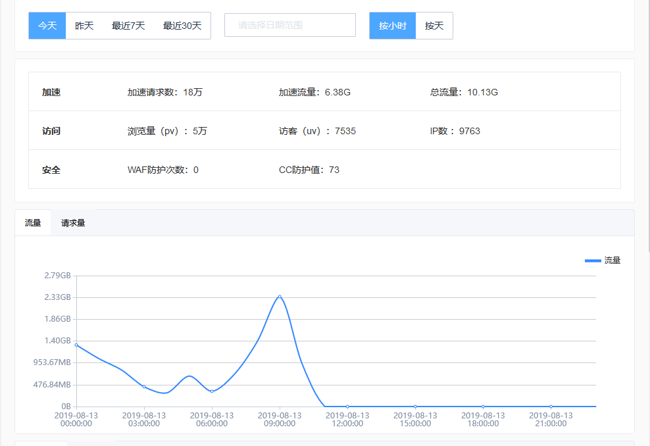Click the chart data point at 00:00
The image size is (650, 446).
coord(76,345)
